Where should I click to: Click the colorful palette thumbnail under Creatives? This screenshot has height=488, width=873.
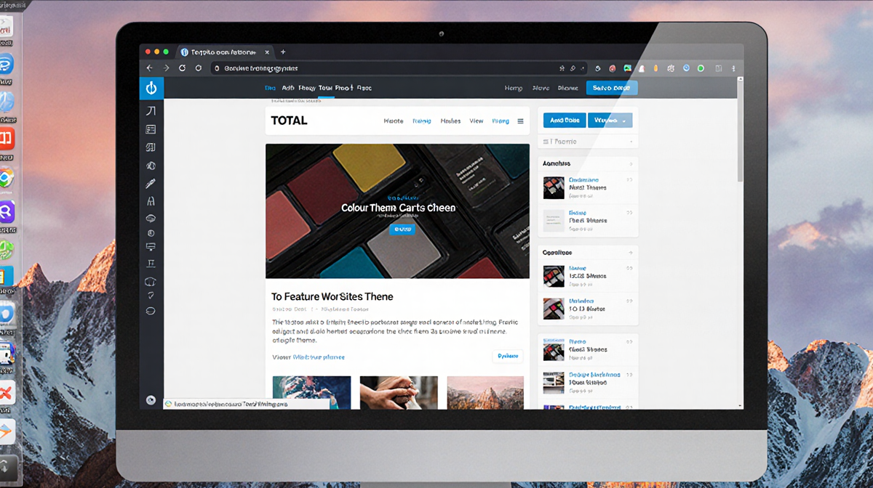point(553,276)
